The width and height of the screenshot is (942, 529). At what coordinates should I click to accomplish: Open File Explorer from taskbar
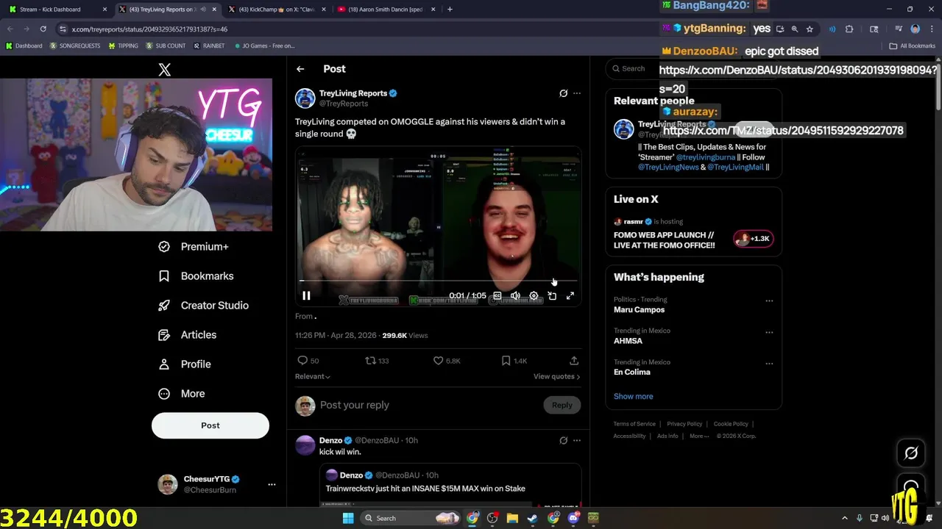(512, 518)
